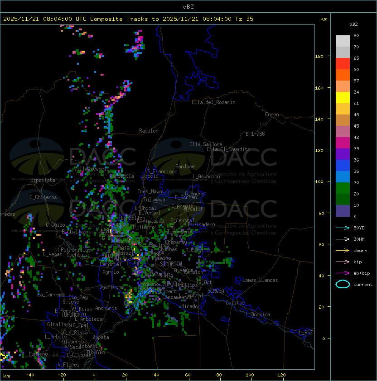Click the Composite Tracks timestamp header
Image resolution: width=377 pixels, height=381 pixels.
coord(128,19)
